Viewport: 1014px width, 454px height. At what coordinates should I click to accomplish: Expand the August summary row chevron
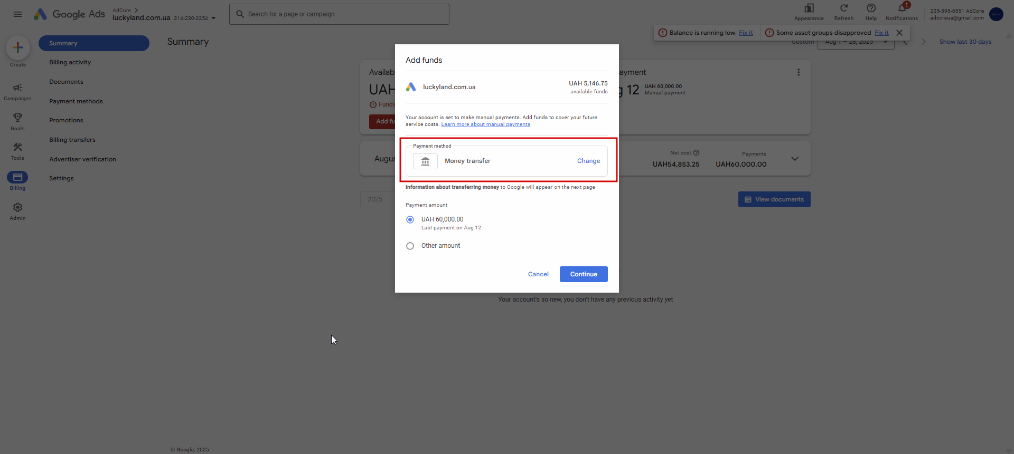point(794,159)
